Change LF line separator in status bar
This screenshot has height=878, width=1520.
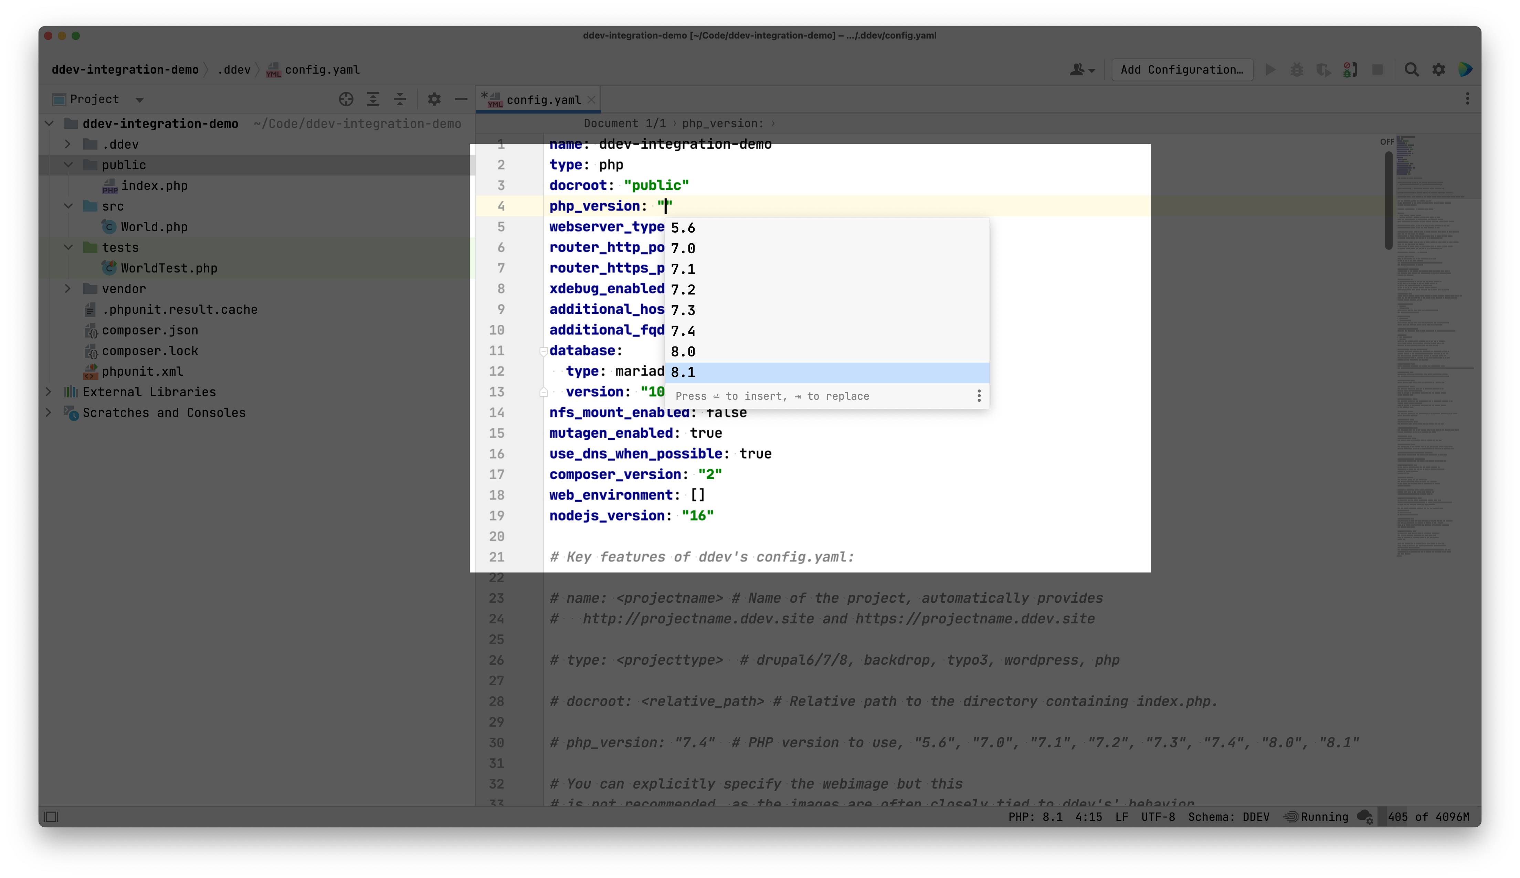click(x=1121, y=817)
